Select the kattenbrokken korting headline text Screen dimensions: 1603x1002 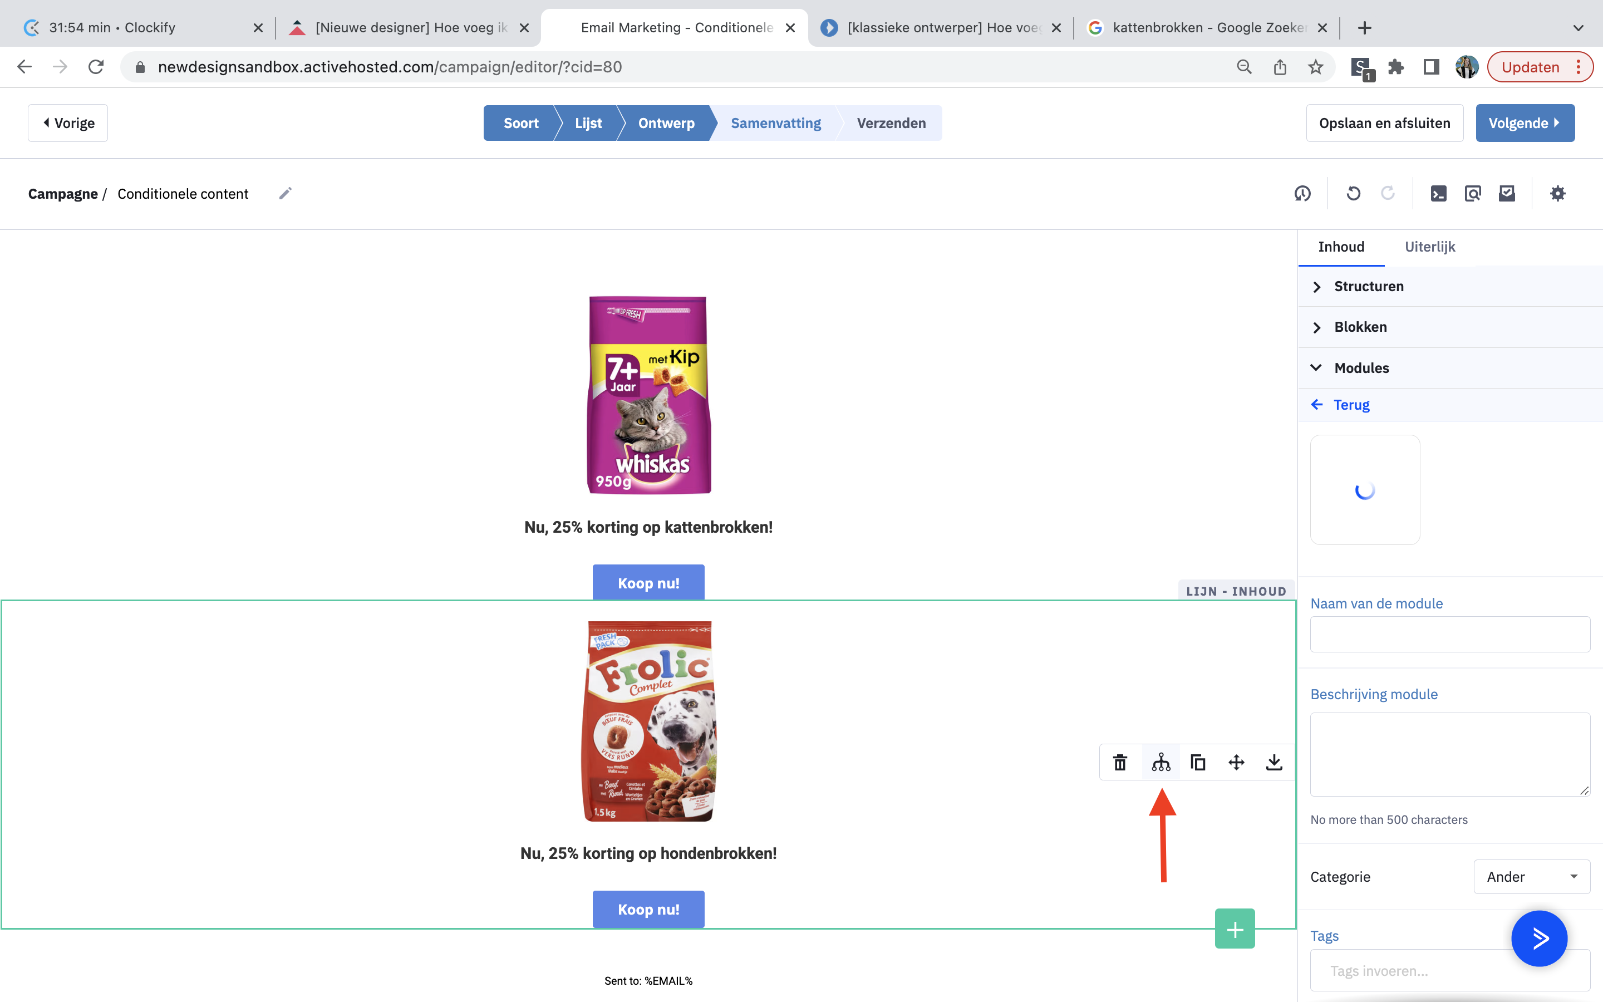648,527
